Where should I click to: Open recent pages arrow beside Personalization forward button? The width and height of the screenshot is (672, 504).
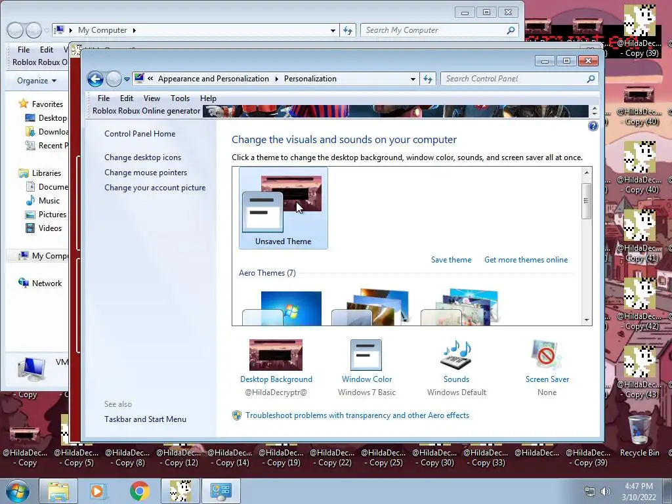[x=127, y=79]
